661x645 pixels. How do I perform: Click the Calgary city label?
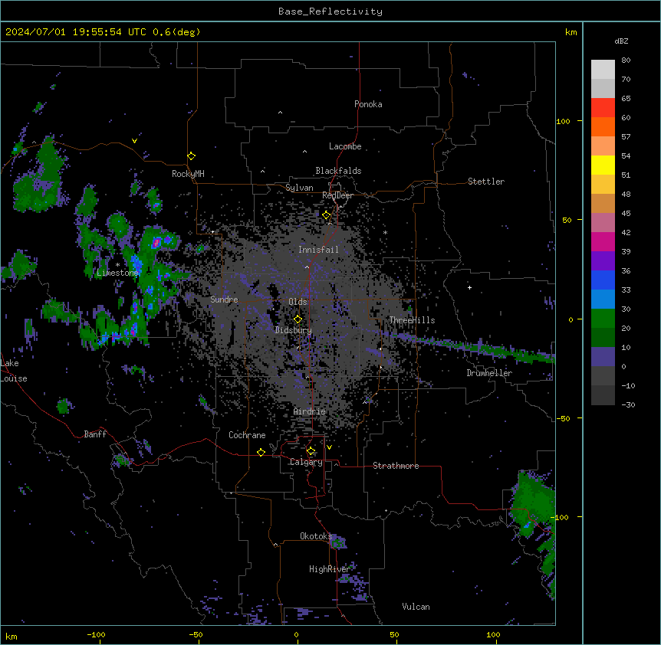tap(306, 462)
